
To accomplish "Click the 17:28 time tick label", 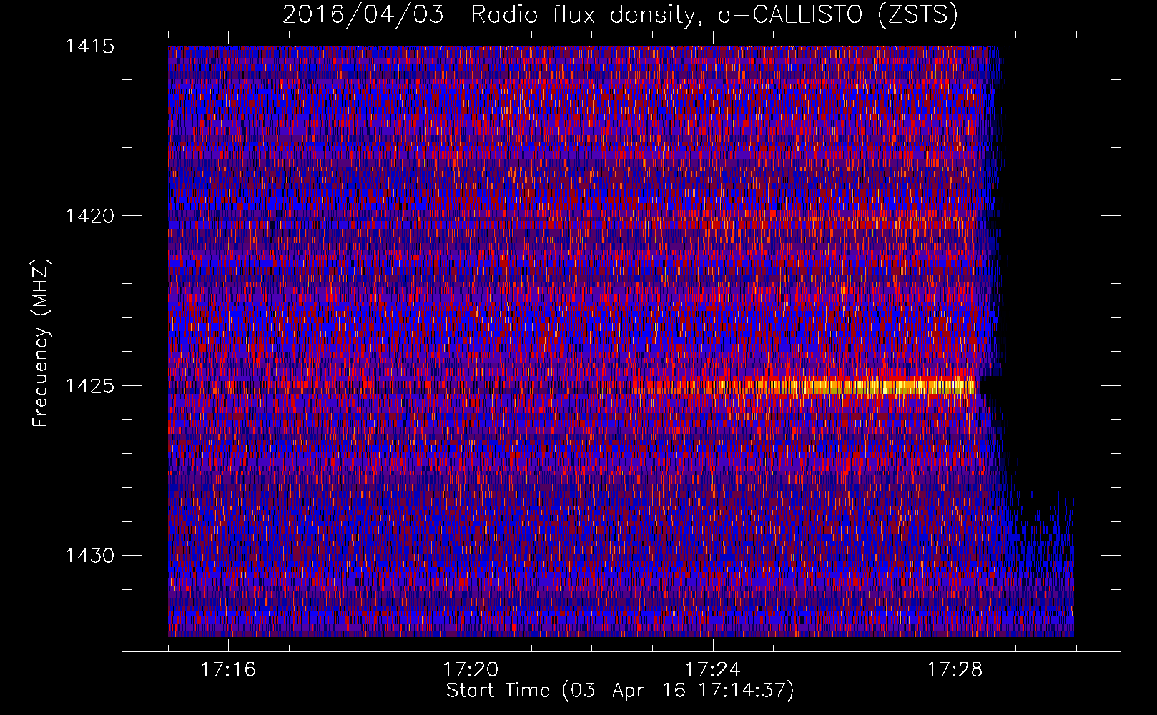I will click(x=955, y=670).
